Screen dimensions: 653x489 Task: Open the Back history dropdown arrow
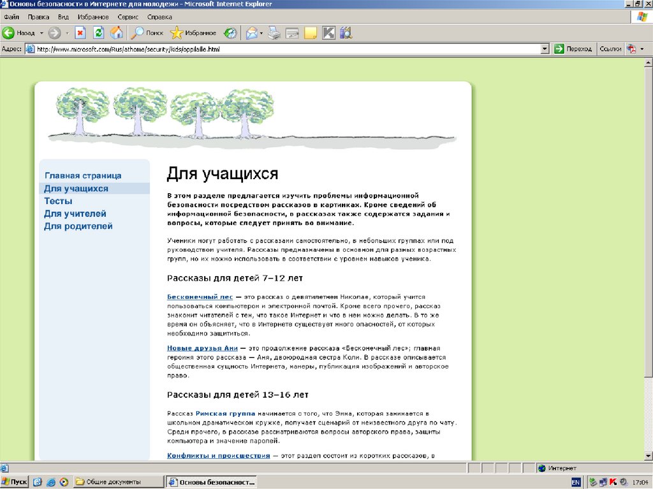[x=41, y=33]
